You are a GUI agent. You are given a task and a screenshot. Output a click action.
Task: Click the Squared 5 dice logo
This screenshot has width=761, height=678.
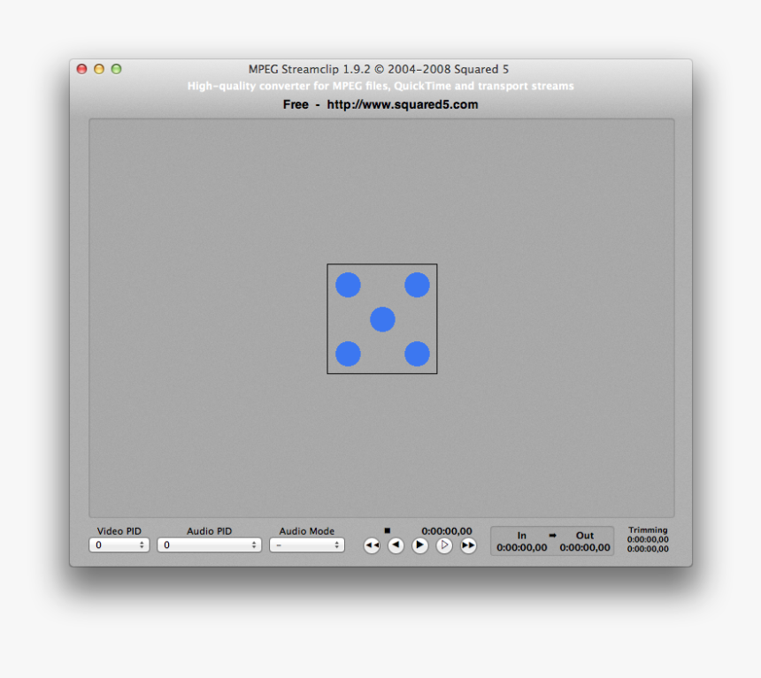point(382,318)
